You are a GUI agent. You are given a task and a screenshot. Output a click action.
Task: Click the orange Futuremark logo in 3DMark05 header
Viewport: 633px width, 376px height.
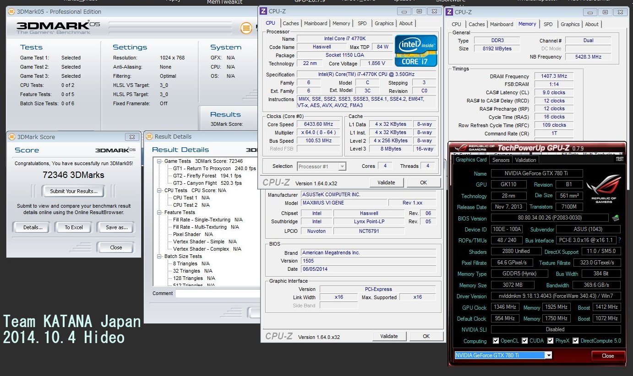[x=246, y=28]
